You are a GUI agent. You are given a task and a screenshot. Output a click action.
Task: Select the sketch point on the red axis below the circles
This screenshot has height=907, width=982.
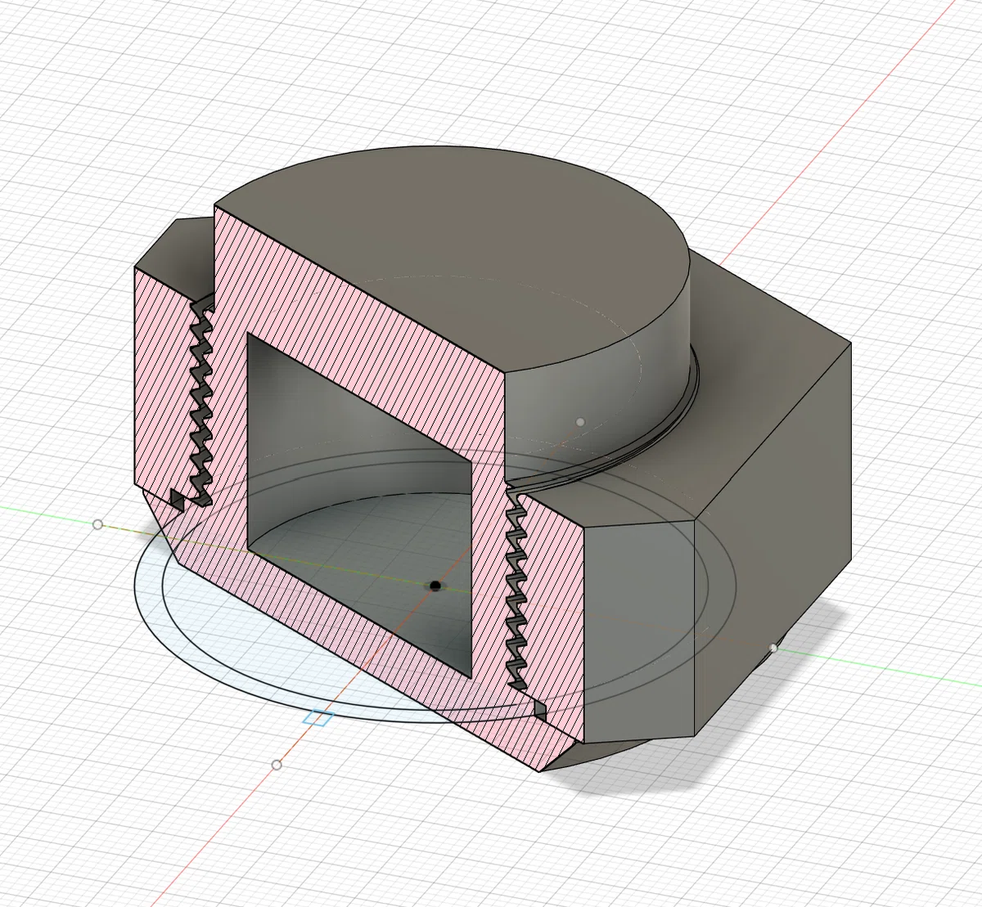(277, 765)
